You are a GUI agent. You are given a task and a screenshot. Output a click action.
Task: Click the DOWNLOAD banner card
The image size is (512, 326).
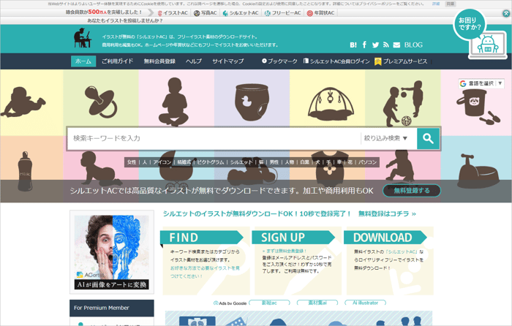click(388, 261)
